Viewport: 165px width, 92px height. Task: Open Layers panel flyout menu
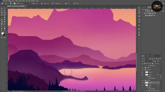point(160,56)
